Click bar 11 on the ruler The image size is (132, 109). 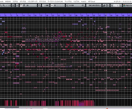pyautogui.click(x=24, y=15)
